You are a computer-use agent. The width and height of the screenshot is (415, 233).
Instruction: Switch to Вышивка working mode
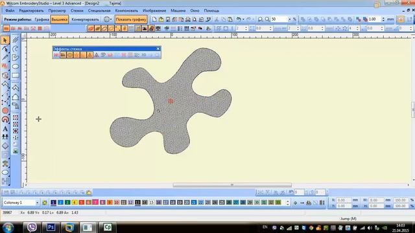[60, 19]
